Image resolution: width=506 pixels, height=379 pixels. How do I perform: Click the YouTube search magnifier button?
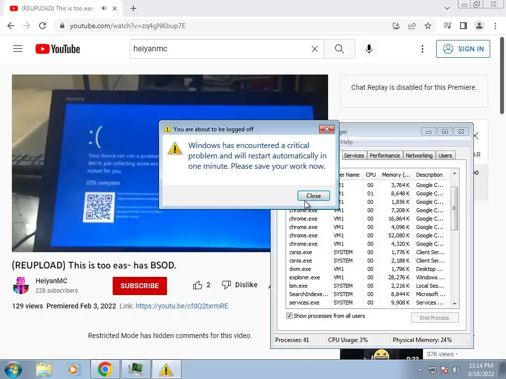(339, 49)
